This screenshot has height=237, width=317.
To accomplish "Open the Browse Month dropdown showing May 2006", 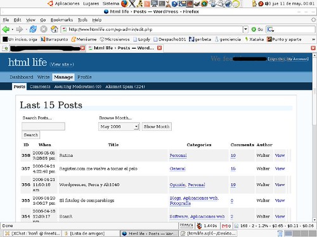I will (x=119, y=126).
